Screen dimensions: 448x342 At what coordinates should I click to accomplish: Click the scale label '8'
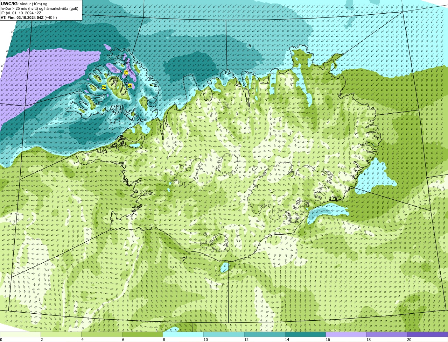pyautogui.click(x=164, y=340)
